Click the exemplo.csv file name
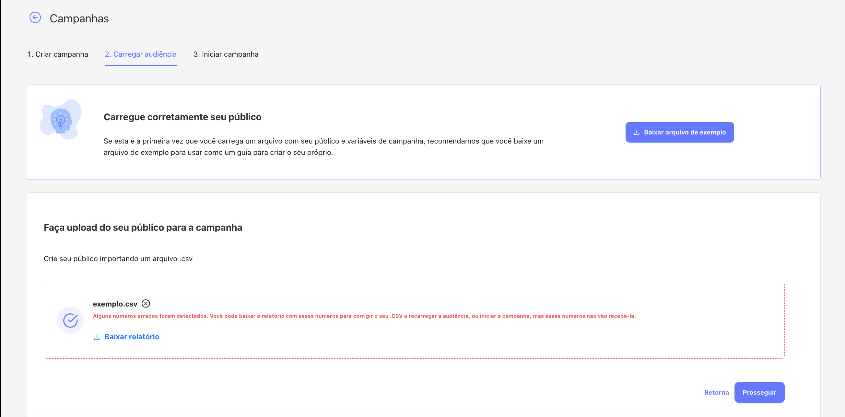 [x=115, y=304]
